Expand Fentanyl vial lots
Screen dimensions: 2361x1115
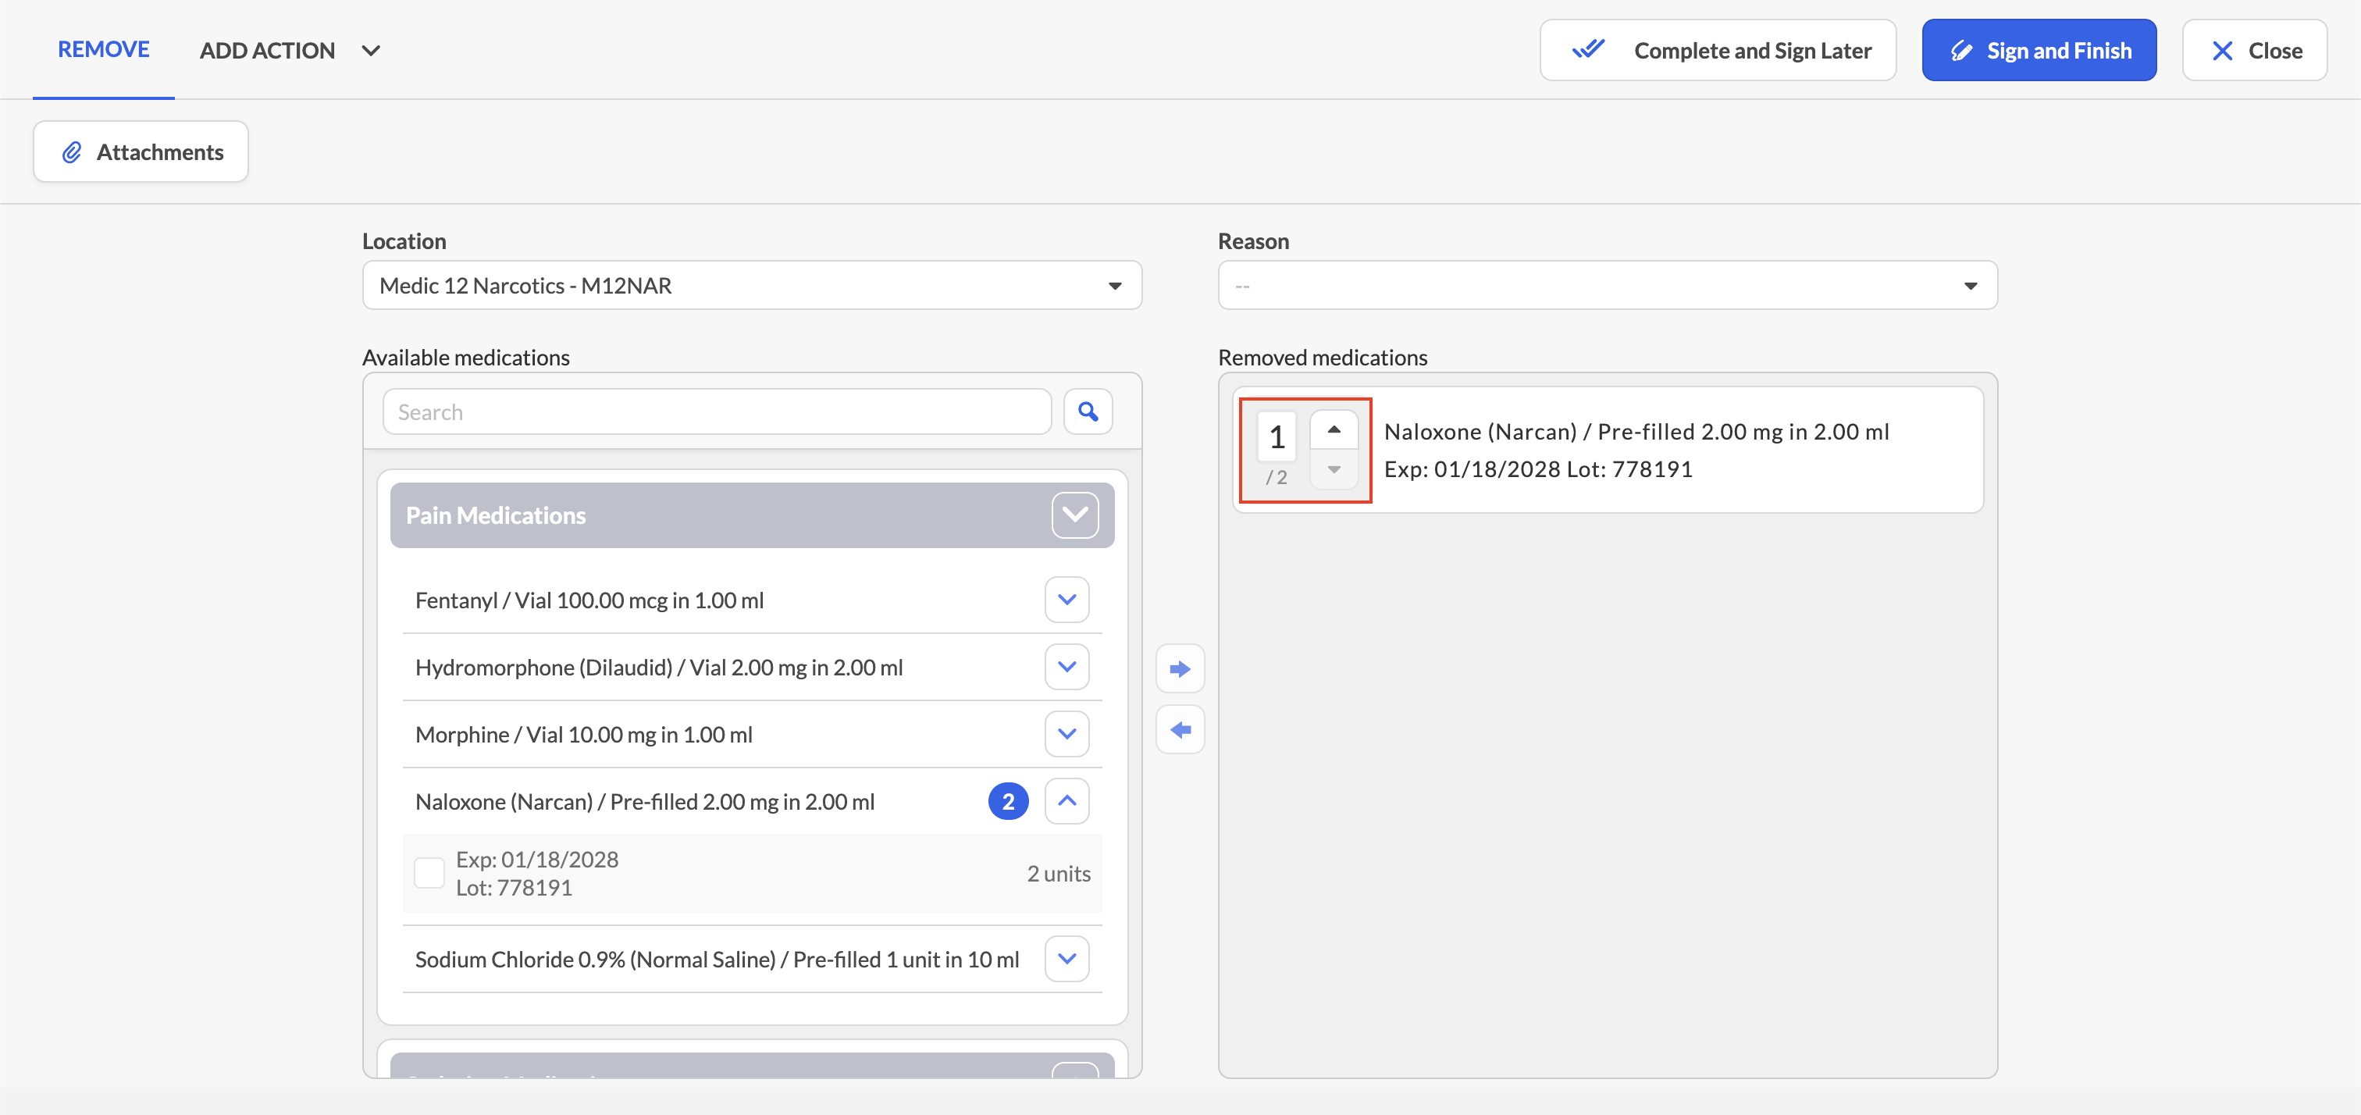1067,600
